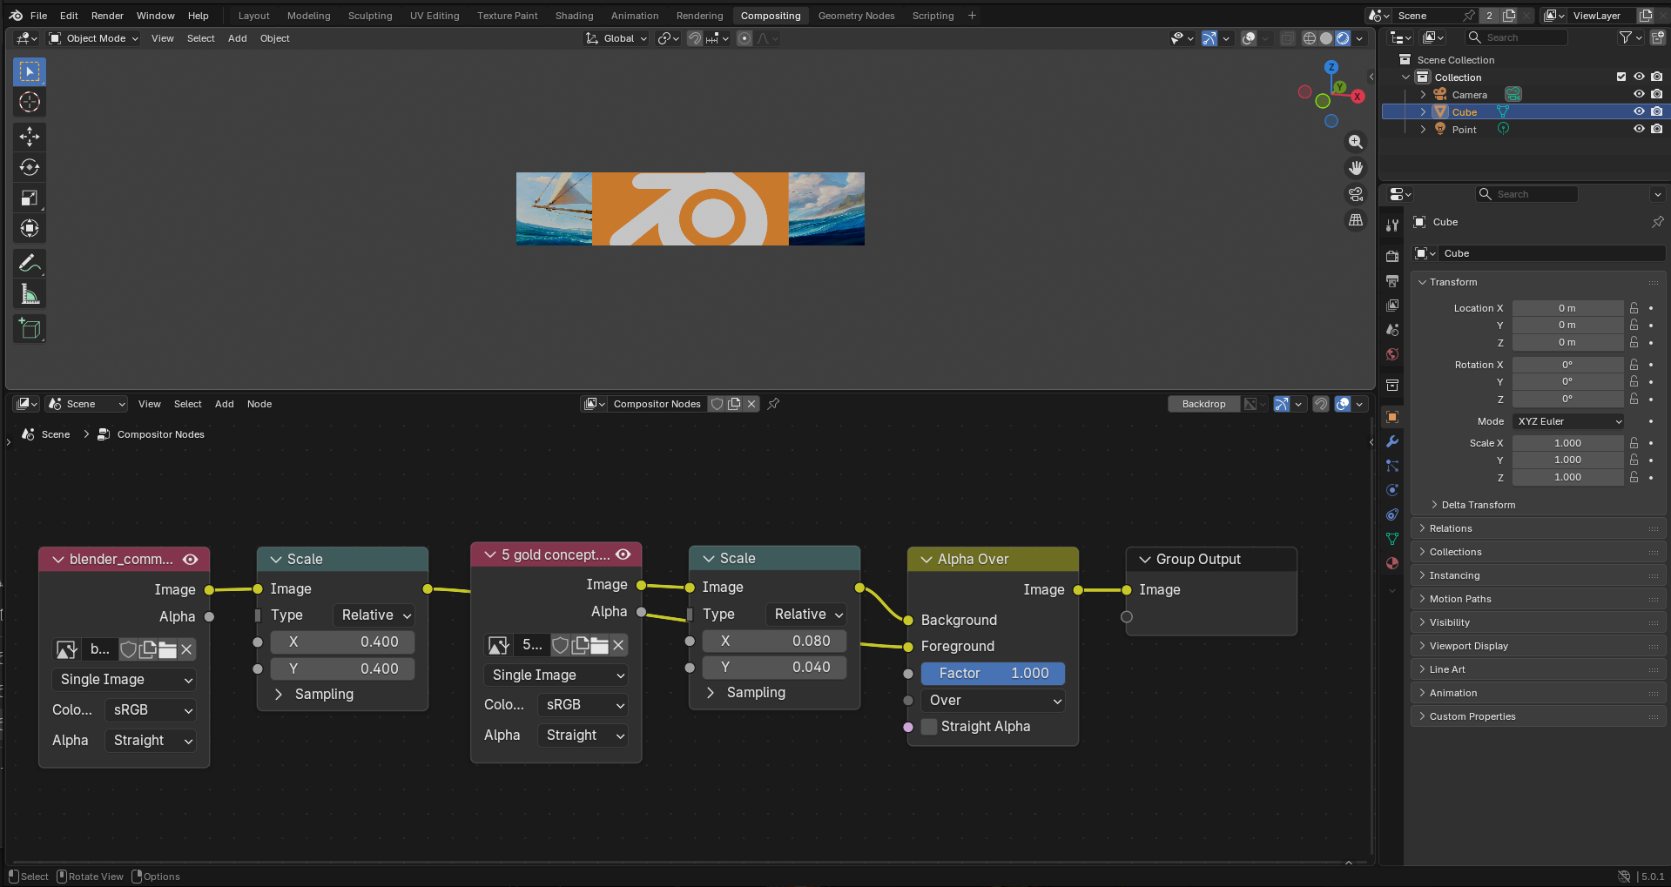
Task: Select the Rotate tool
Action: tap(30, 167)
